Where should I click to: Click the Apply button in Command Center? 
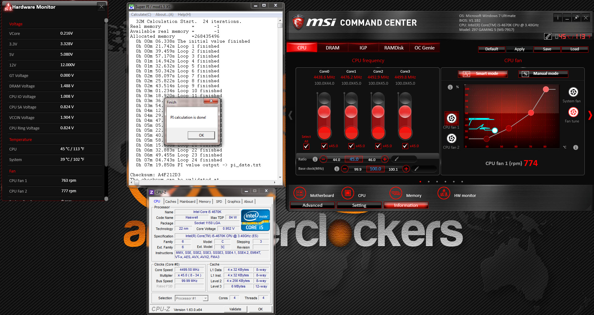coord(519,49)
